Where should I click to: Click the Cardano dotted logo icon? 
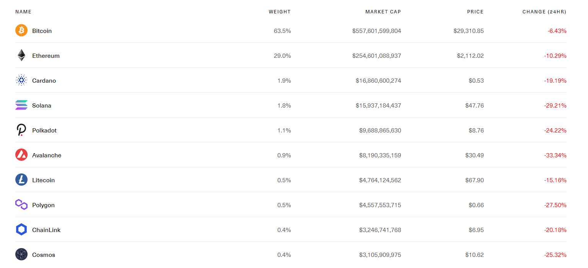coord(21,80)
